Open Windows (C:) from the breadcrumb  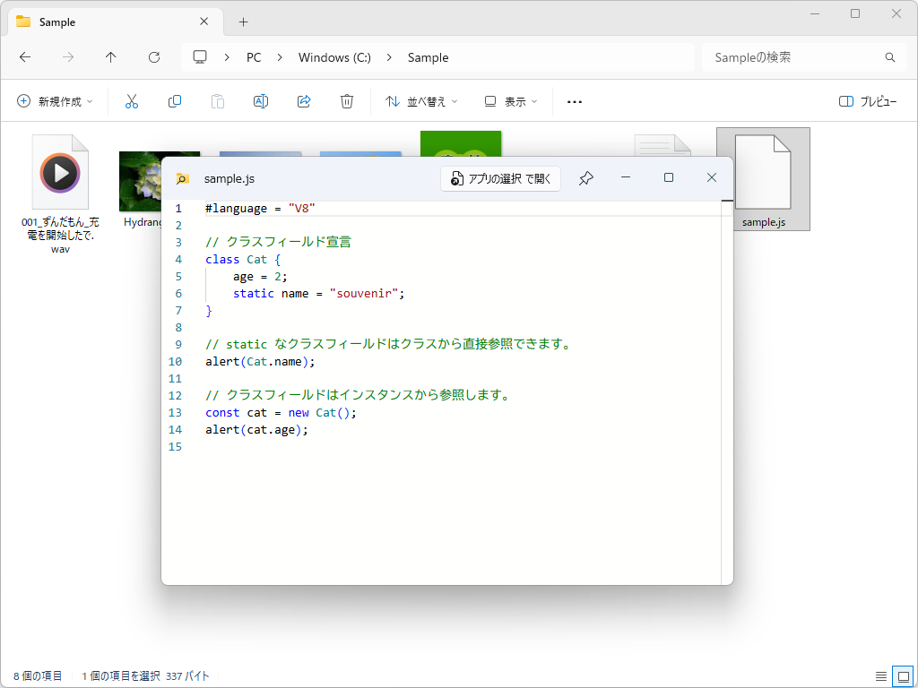(x=333, y=57)
